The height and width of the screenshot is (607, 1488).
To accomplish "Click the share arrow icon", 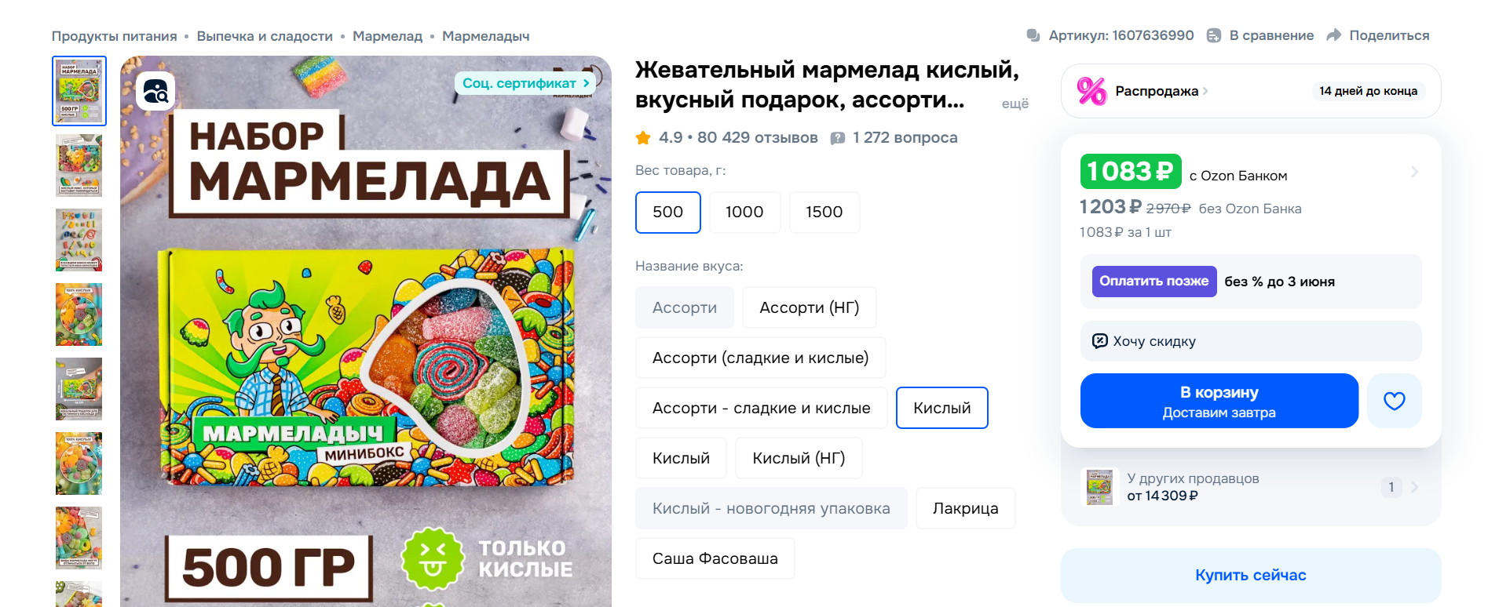I will click(1333, 35).
